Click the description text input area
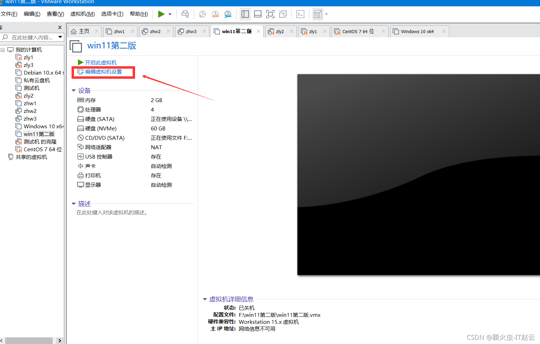This screenshot has height=344, width=540. [112, 213]
